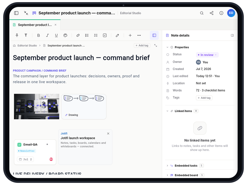Click the Newsletter tag on Email QA
The image size is (247, 185).
point(26,151)
